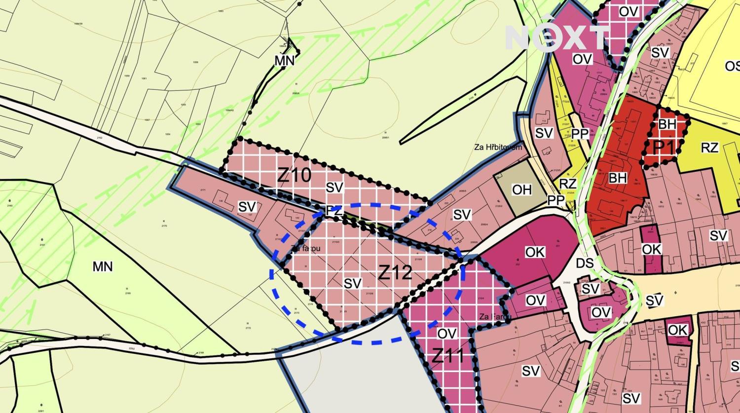
Task: Click the NEXT watermark logo
Action: (557, 36)
